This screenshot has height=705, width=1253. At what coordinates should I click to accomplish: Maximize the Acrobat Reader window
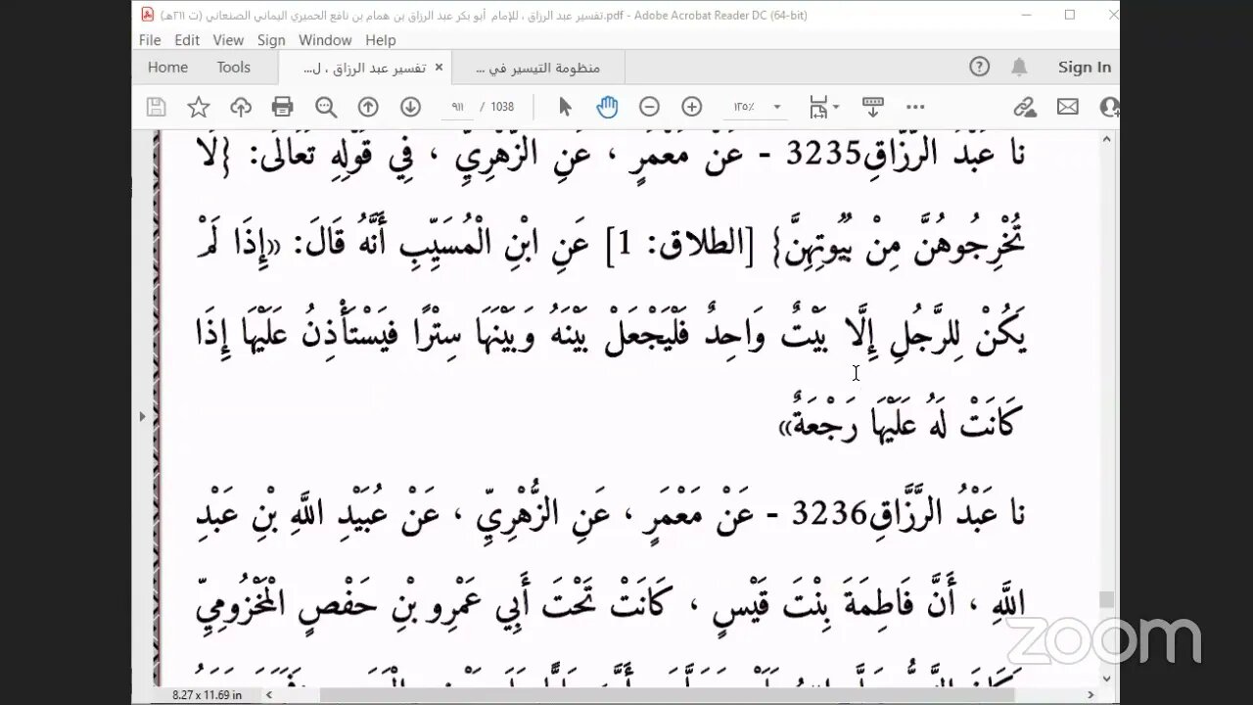1070,15
